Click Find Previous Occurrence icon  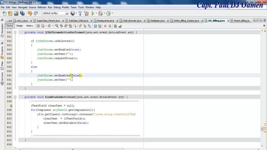click(61, 26)
